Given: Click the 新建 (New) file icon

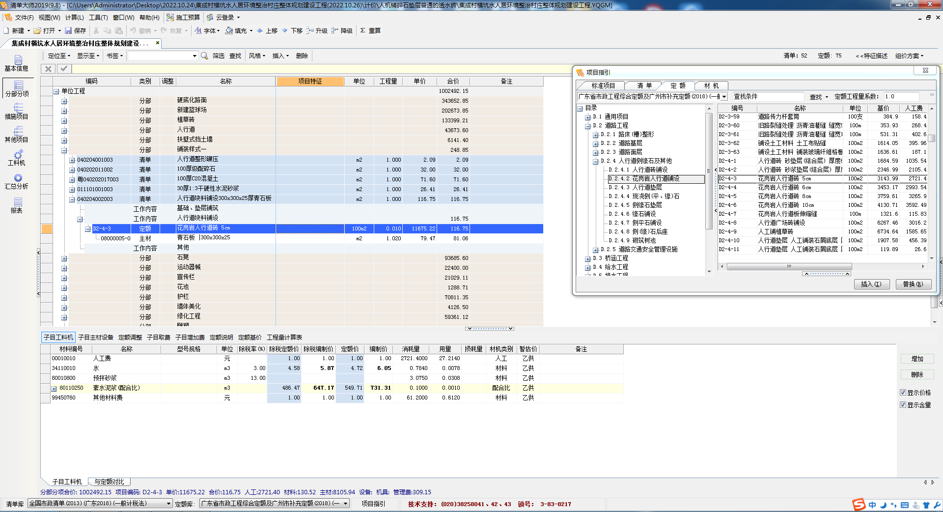Looking at the screenshot, I should point(6,30).
